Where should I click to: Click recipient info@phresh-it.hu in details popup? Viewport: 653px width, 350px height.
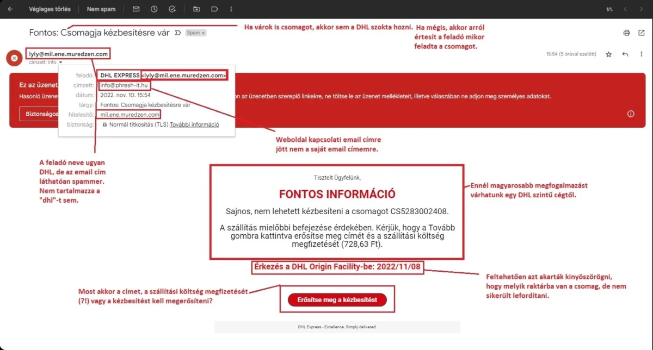(x=124, y=85)
